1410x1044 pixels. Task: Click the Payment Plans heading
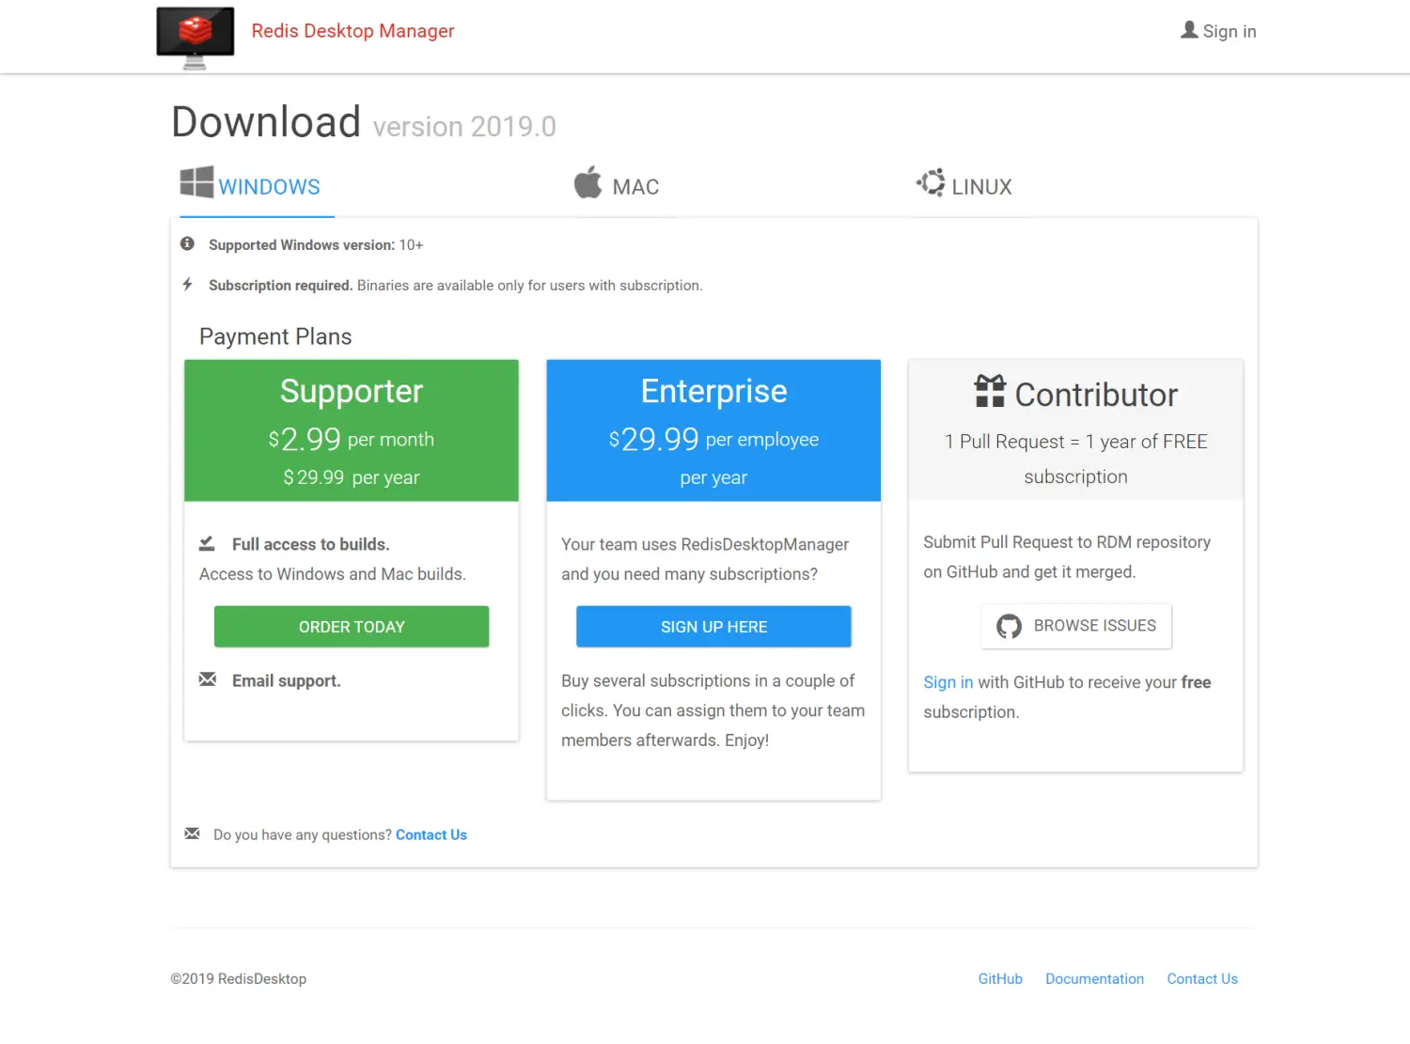coord(275,336)
